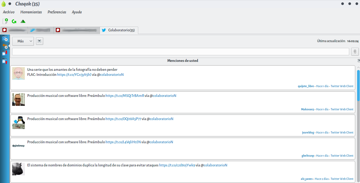Click the @gbeltranp avatar image
This screenshot has height=183, width=360.
(x=19, y=146)
